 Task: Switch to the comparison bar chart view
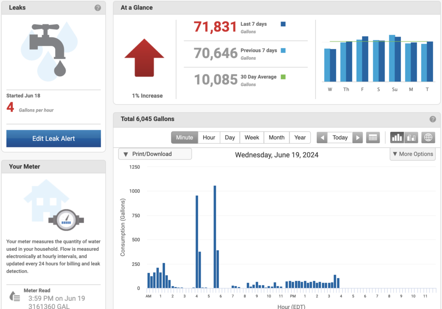click(411, 137)
